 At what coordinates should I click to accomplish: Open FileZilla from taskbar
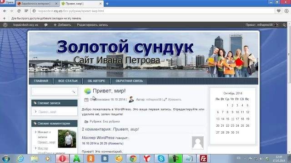tap(203, 159)
